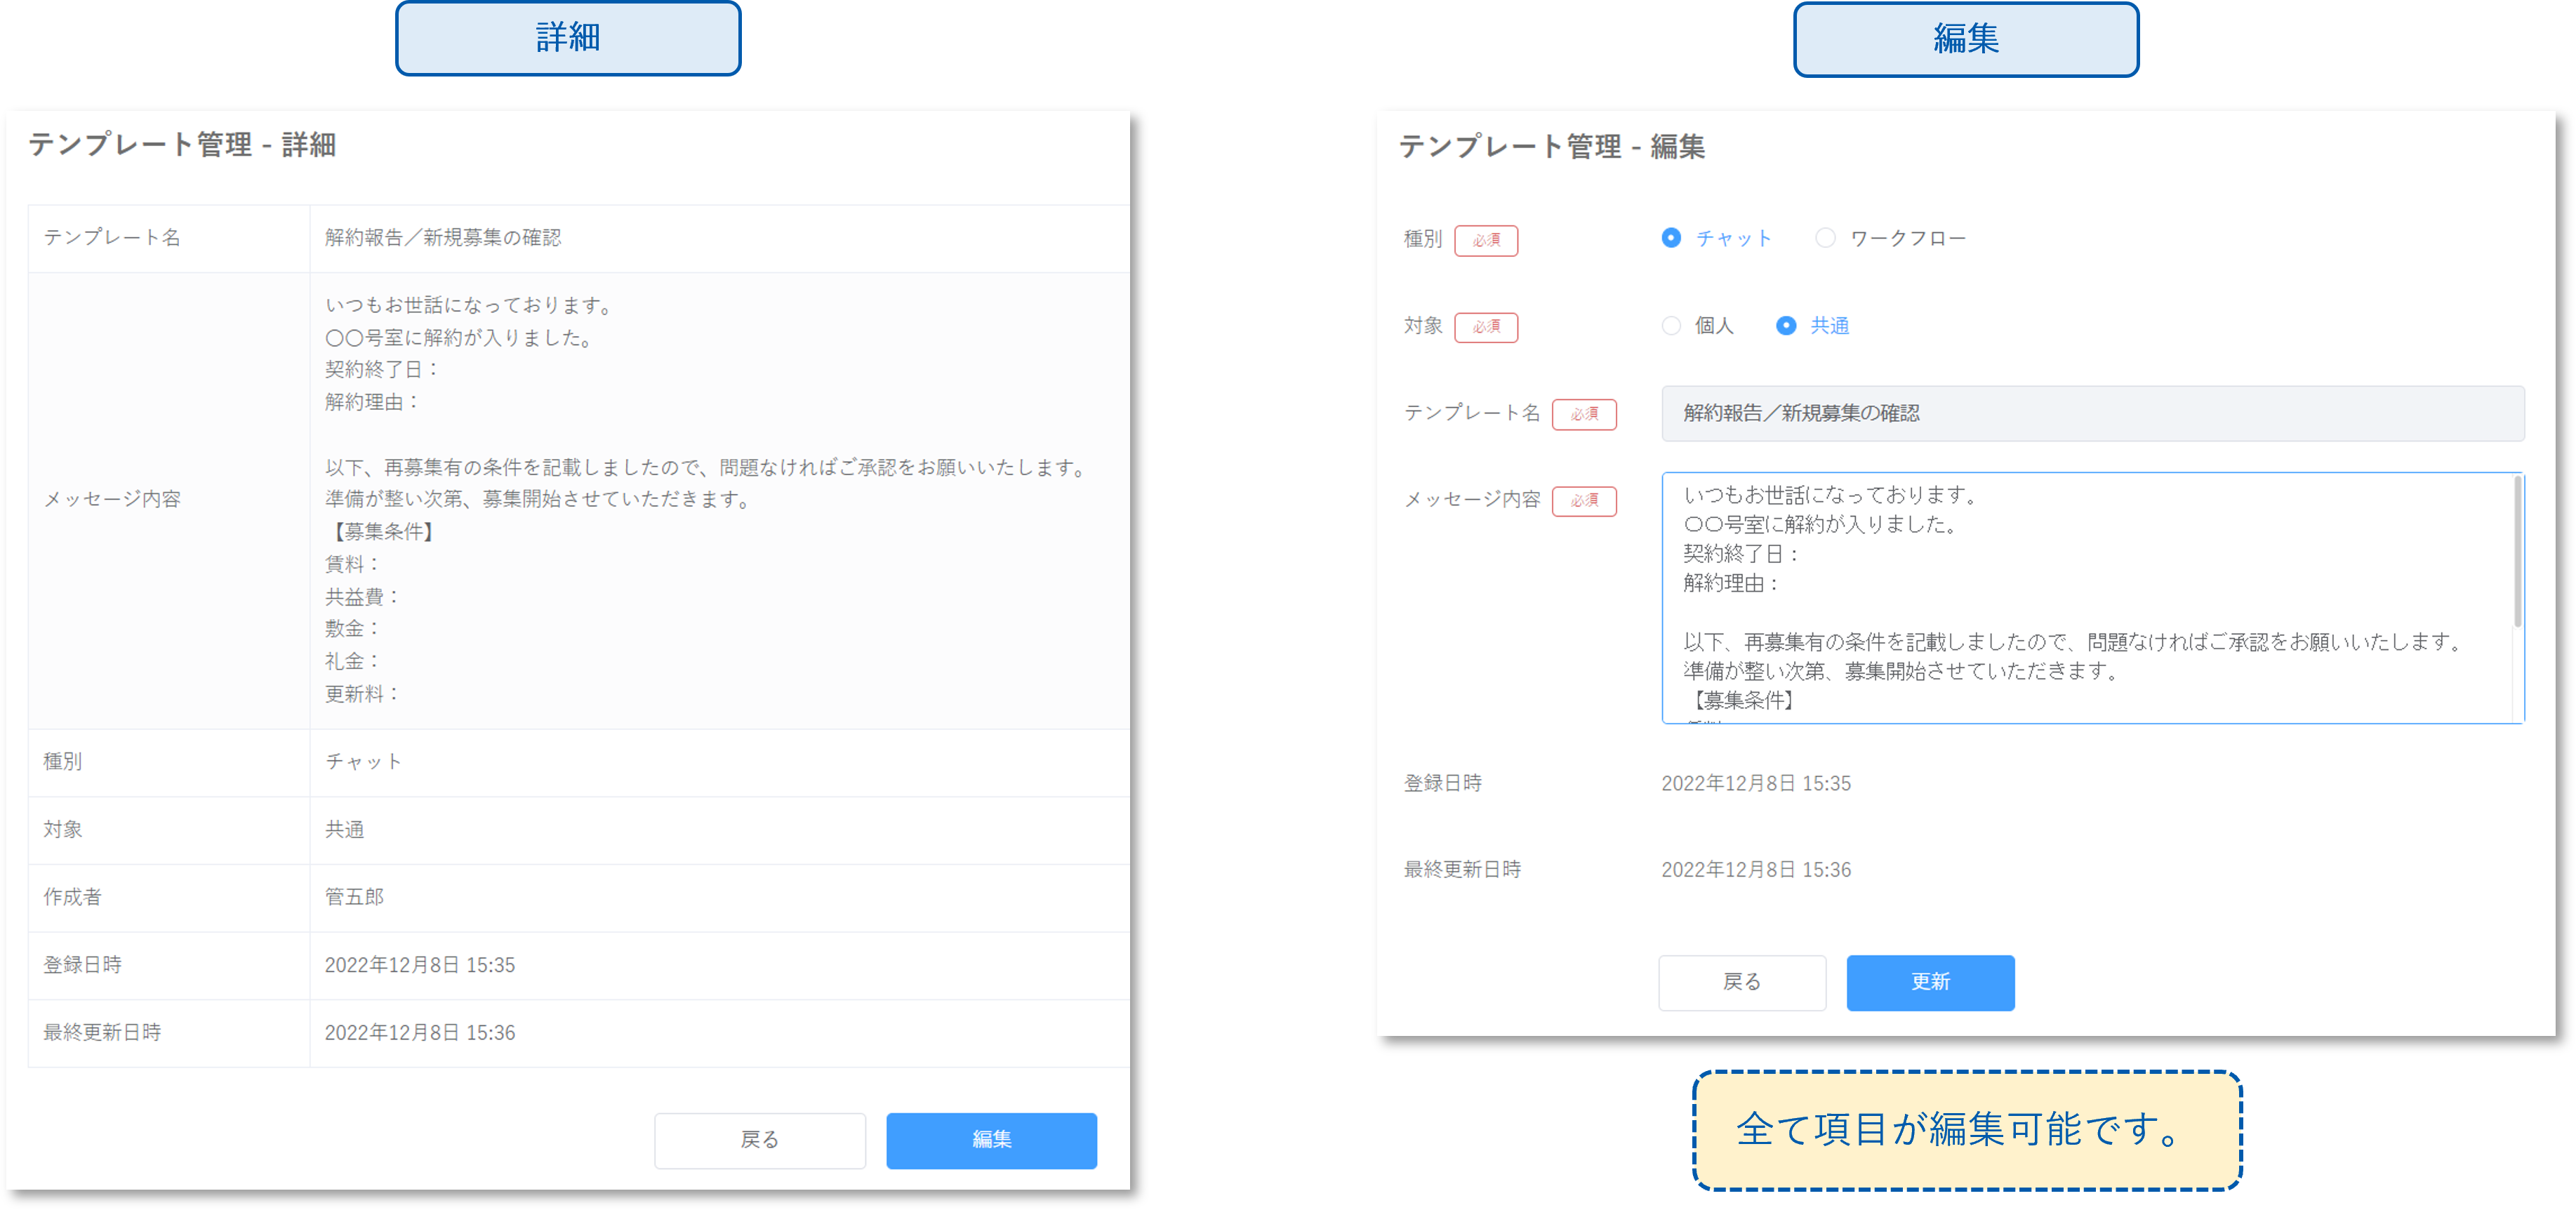Choose 個人 as the target
The height and width of the screenshot is (1210, 2576).
coord(1671,326)
